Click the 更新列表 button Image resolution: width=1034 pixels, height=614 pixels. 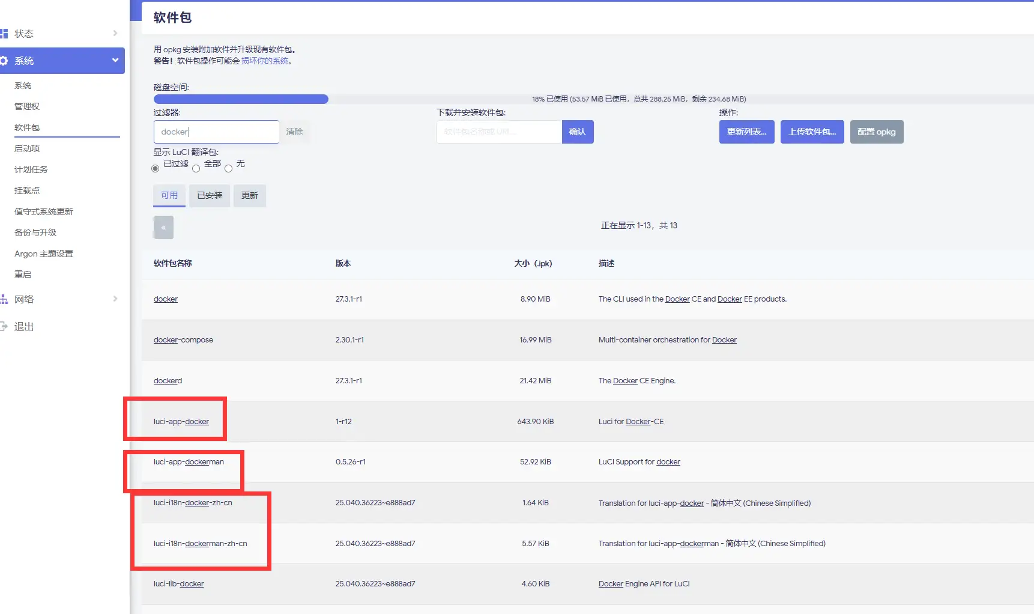(746, 132)
